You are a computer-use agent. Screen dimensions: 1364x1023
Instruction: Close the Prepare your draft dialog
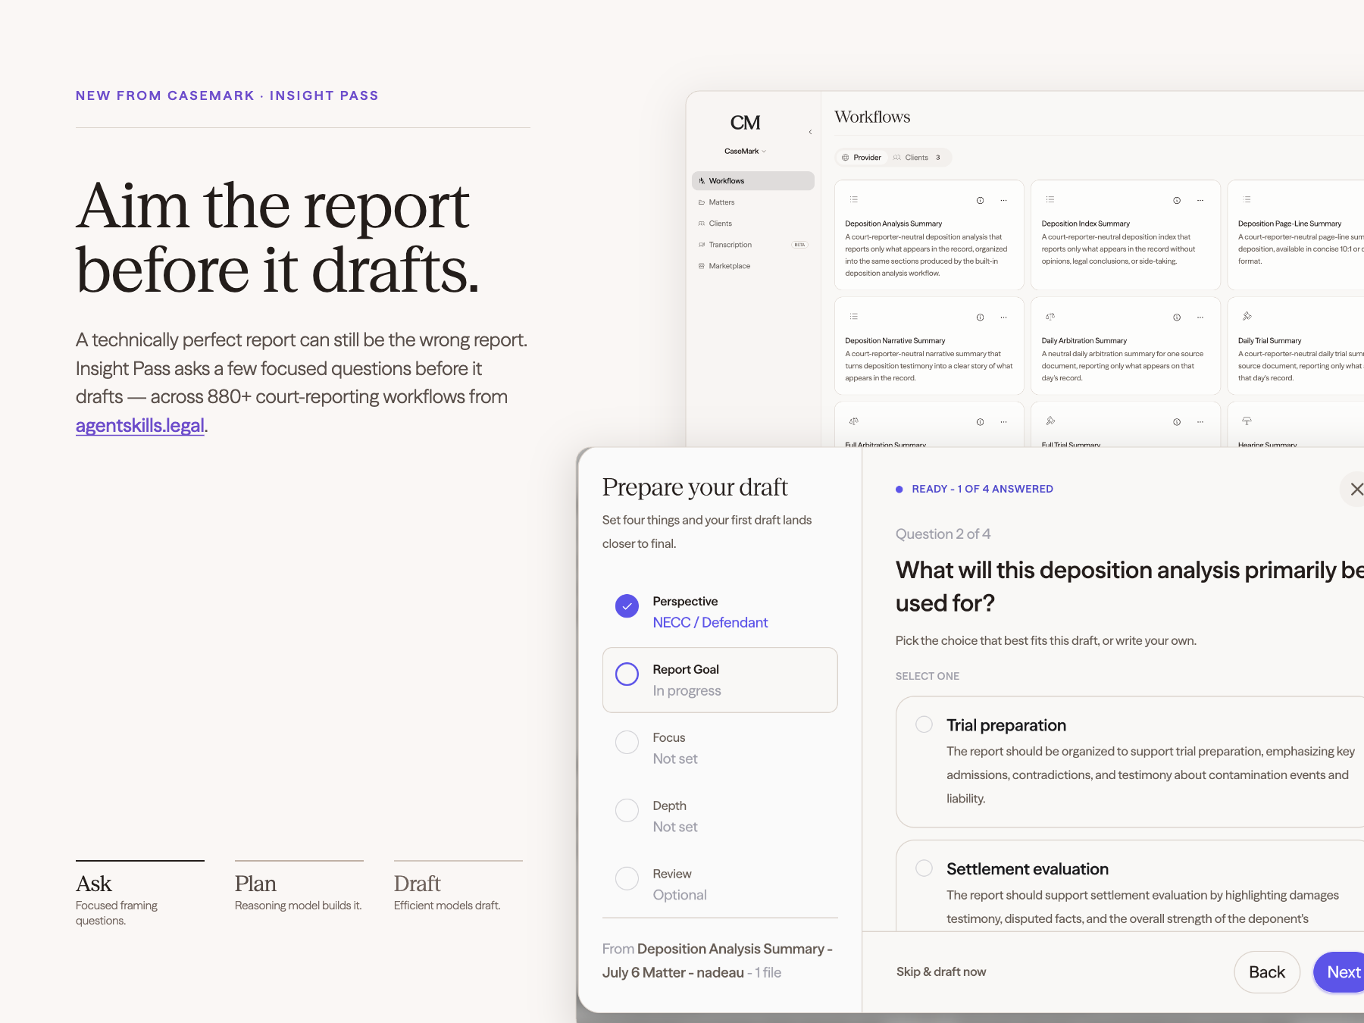coord(1355,490)
